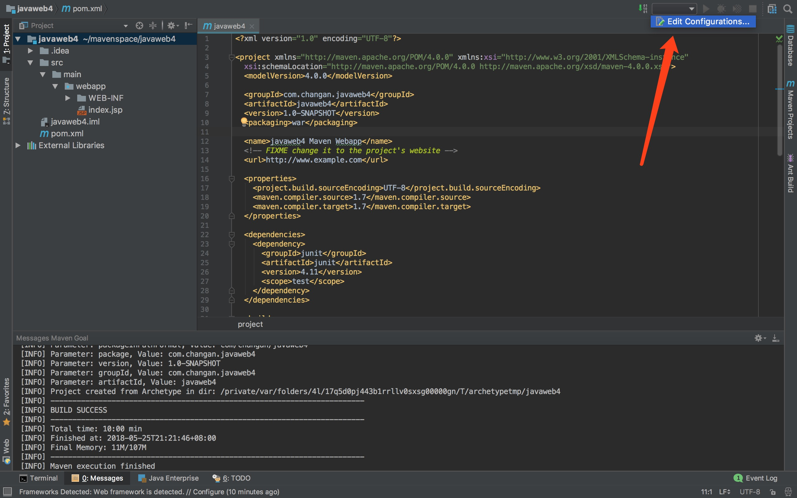Click the Search Everywhere magnifier icon
This screenshot has height=498, width=797.
[x=788, y=9]
